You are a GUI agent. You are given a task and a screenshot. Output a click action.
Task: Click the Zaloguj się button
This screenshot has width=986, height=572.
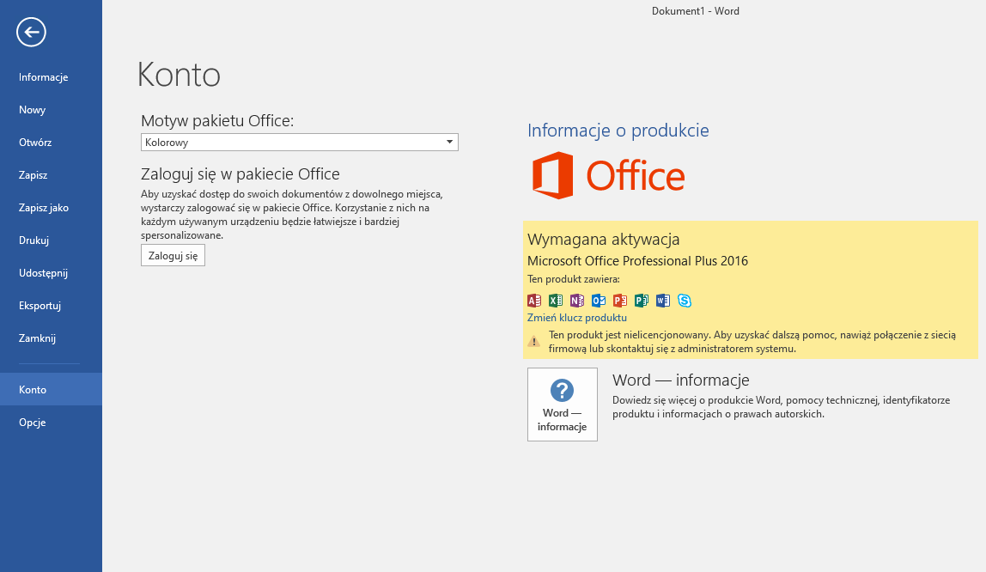[173, 256]
